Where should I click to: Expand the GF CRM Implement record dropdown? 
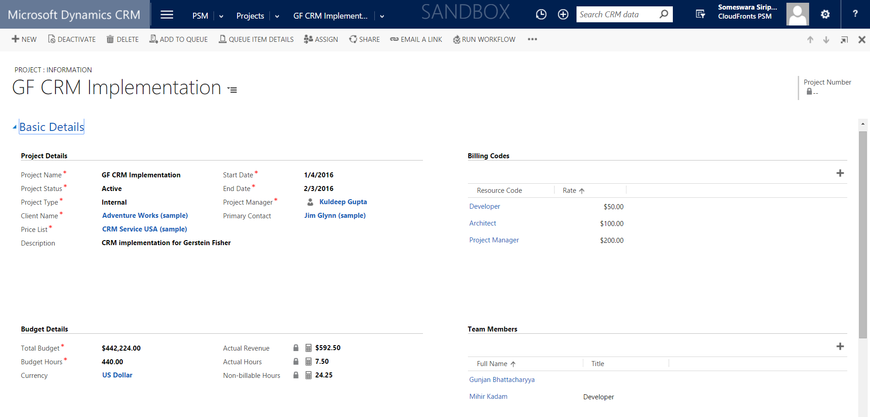pyautogui.click(x=382, y=16)
